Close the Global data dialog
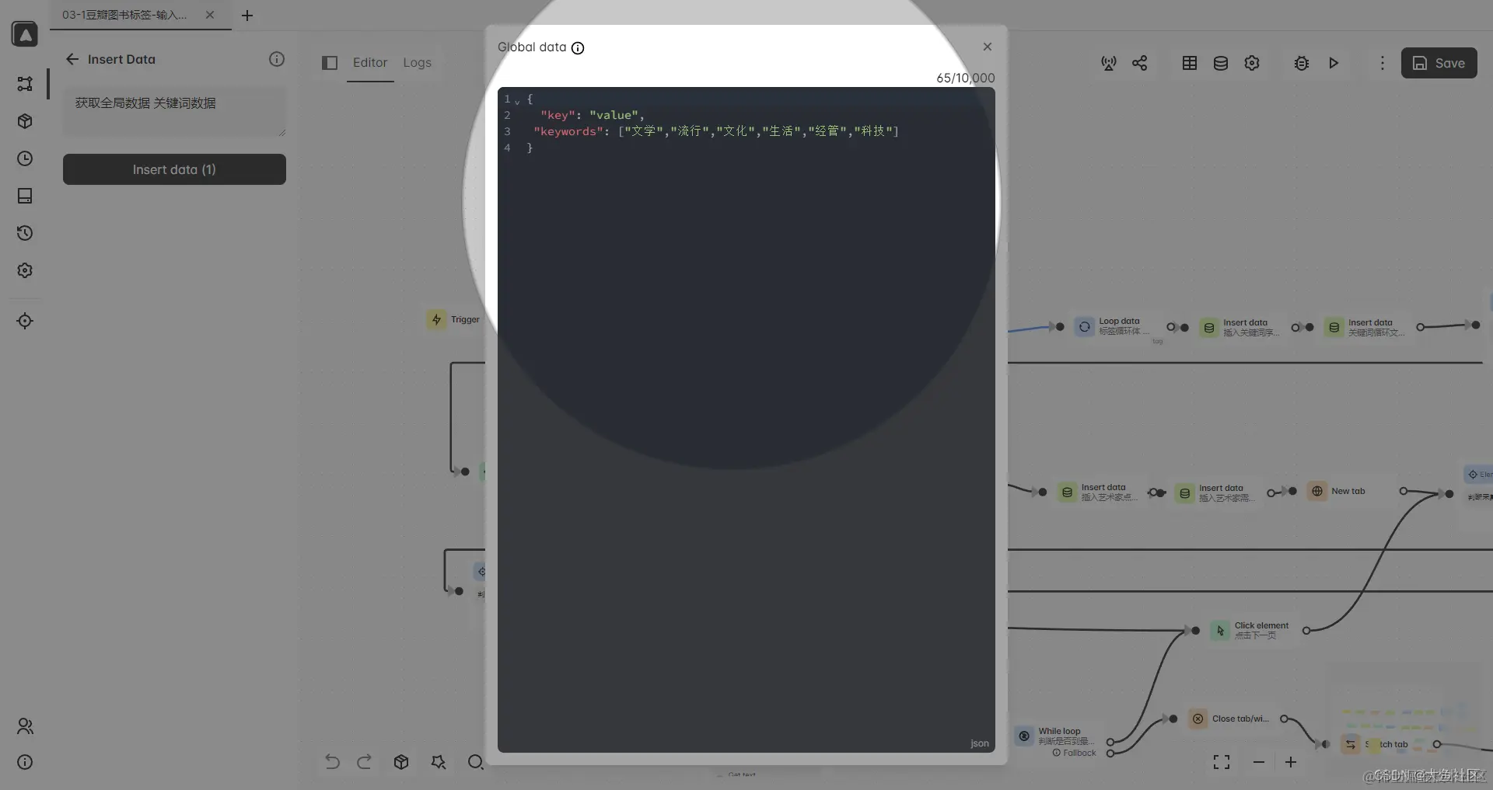1493x790 pixels. point(988,47)
